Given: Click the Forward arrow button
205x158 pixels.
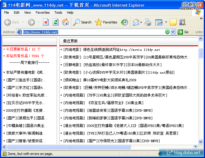Looking at the screenshot, I should tap(31, 22).
